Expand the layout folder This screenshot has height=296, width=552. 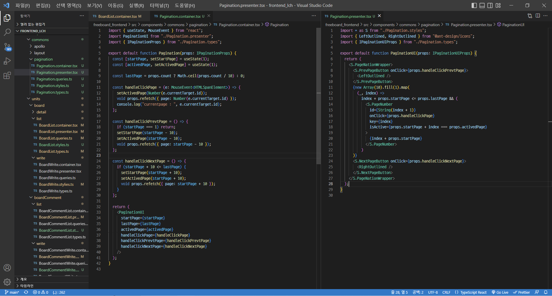(39, 53)
